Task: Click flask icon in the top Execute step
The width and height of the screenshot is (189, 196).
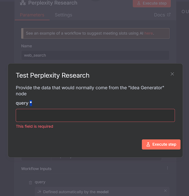Action: (x=139, y=4)
